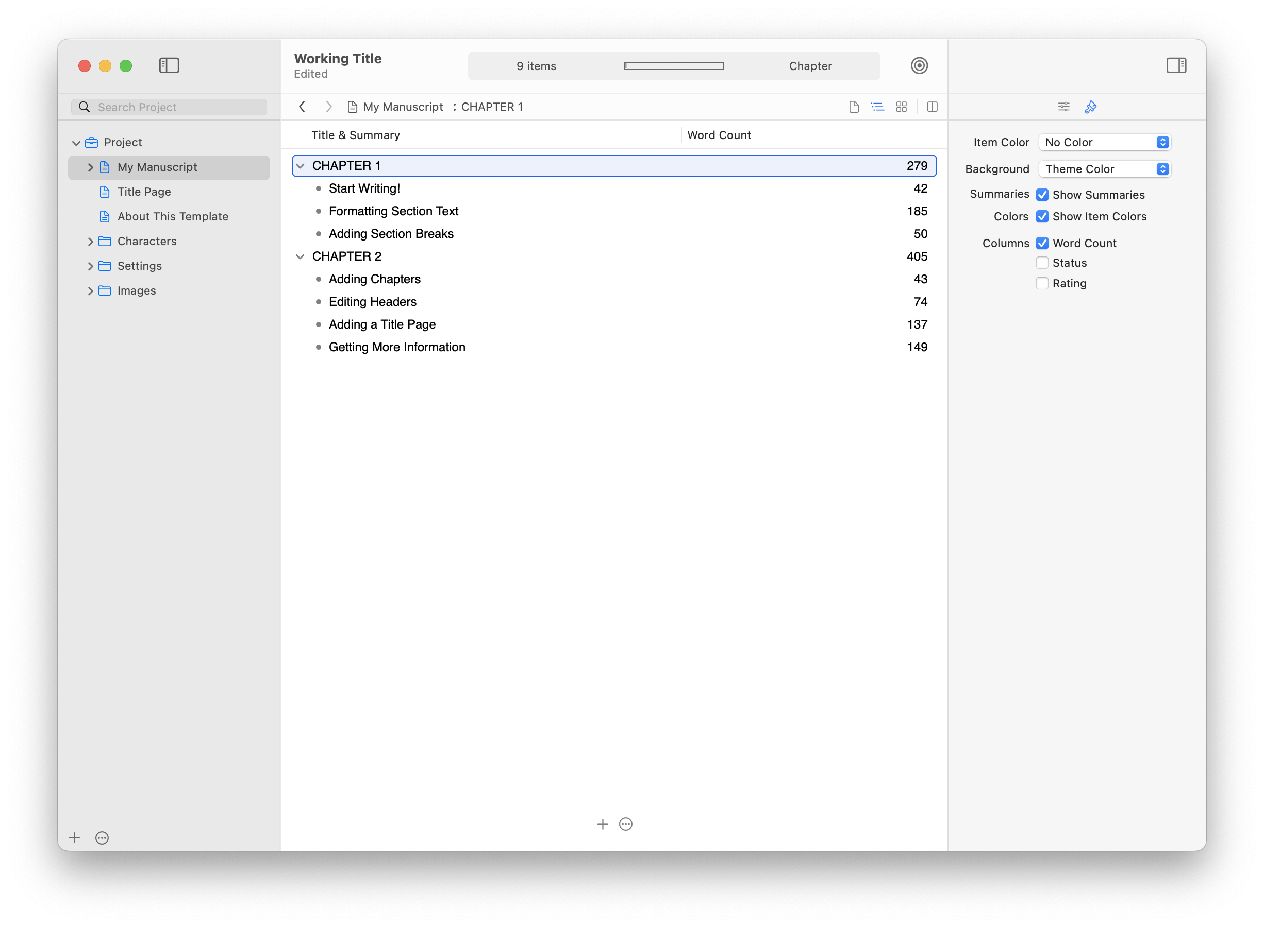Click the 9 items status label

pyautogui.click(x=536, y=66)
